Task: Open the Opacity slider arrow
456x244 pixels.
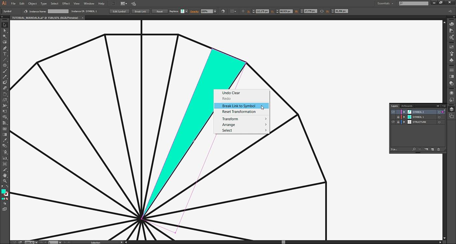Action: tap(215, 11)
